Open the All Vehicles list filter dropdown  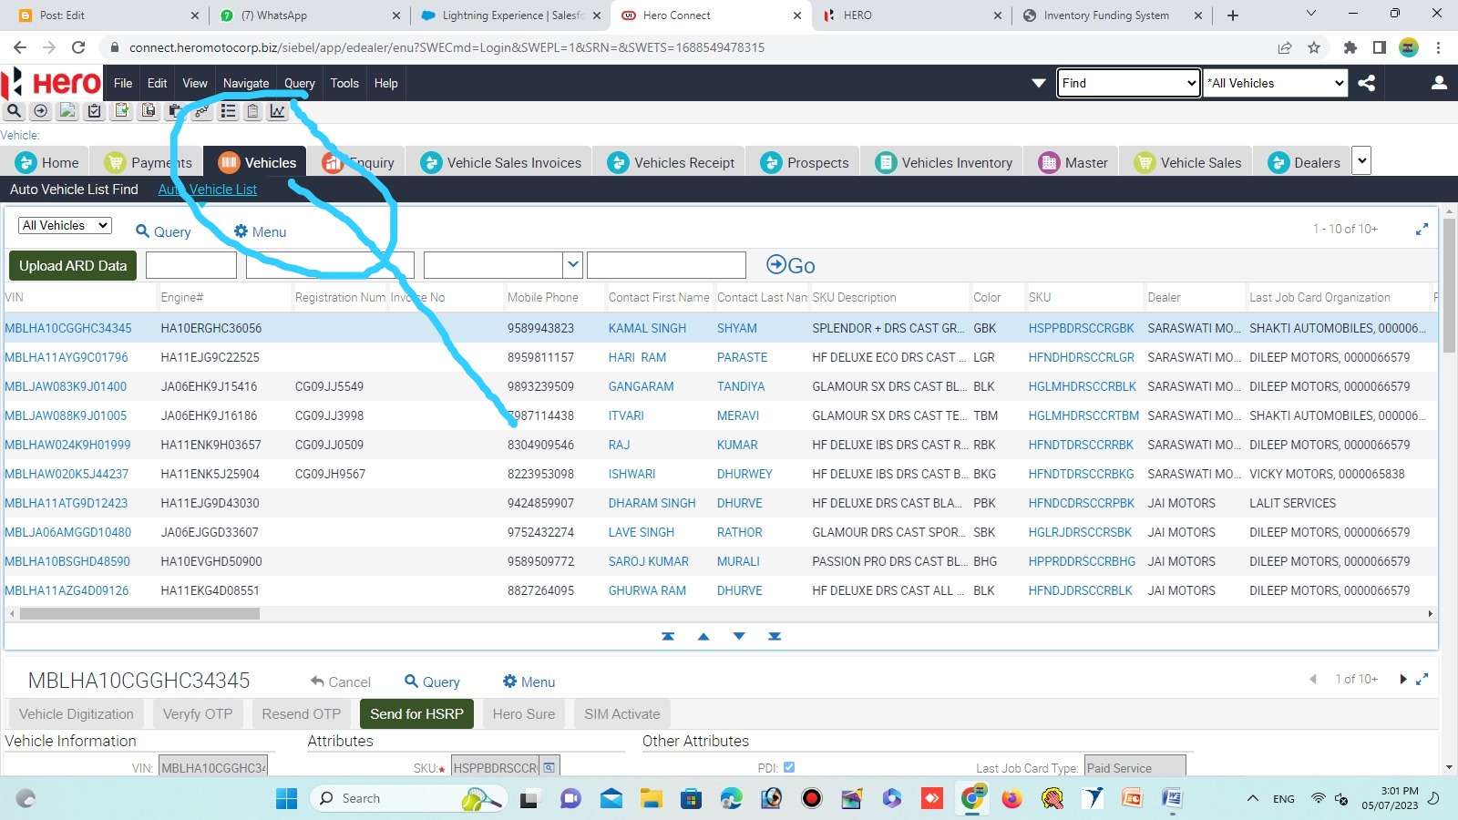(65, 225)
